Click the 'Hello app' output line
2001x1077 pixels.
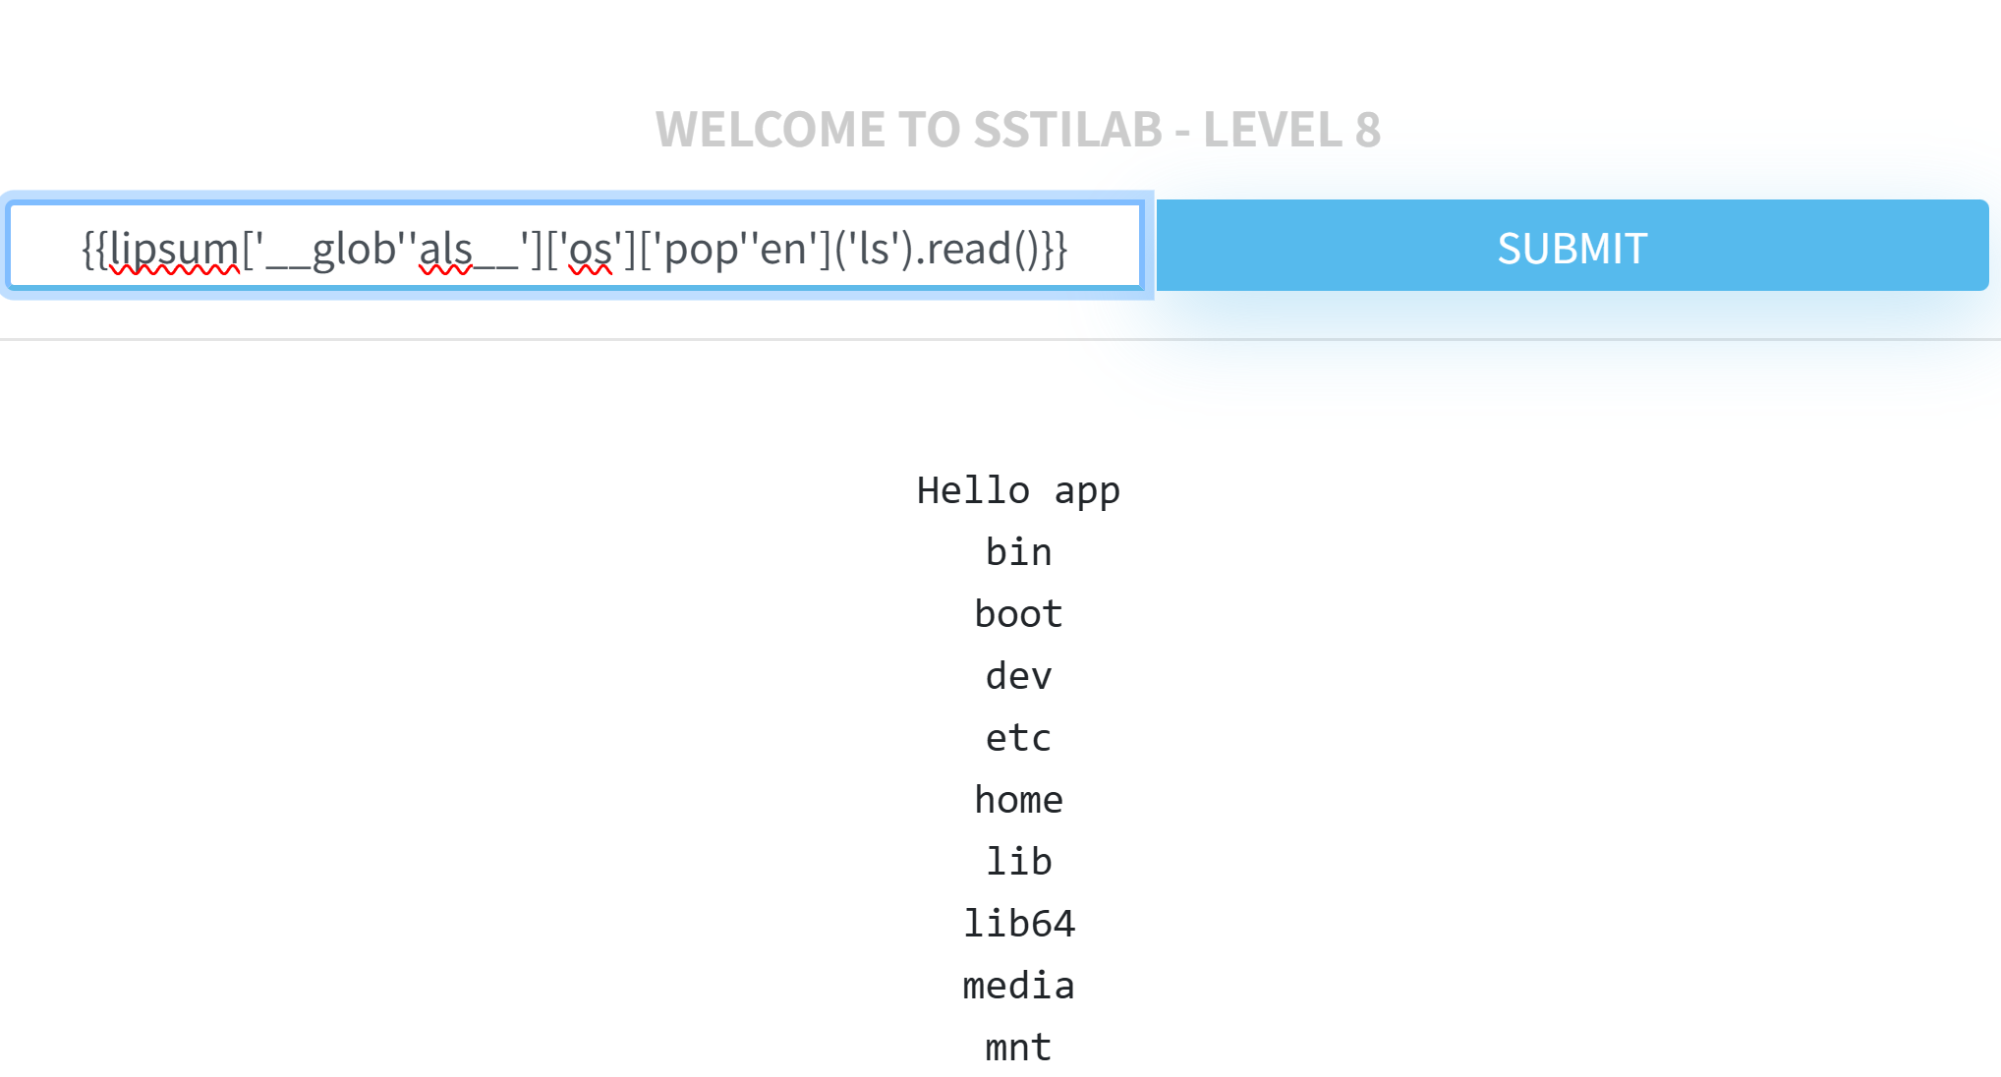[x=1017, y=490]
